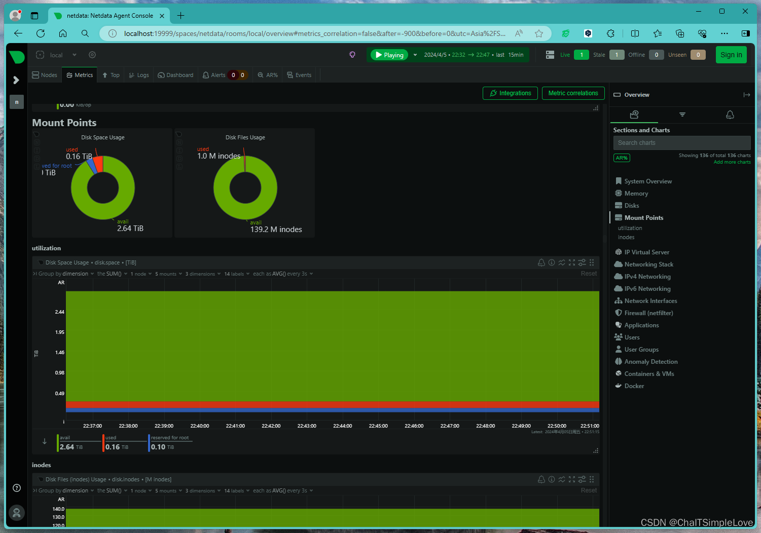The width and height of the screenshot is (761, 533).
Task: Open 14 labels dropdown in disk.space chart
Action: (x=237, y=274)
